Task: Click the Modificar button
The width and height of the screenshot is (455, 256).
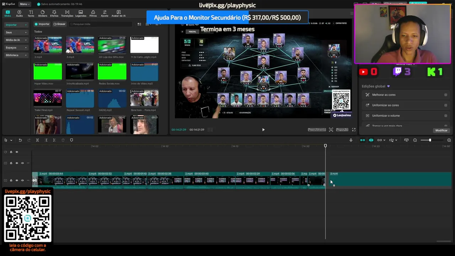Action: tap(441, 130)
